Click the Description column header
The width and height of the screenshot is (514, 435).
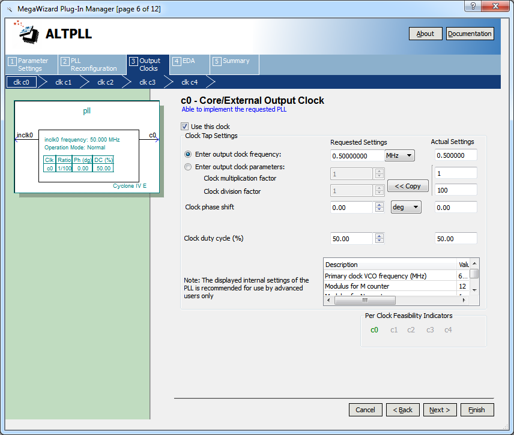pyautogui.click(x=390, y=265)
